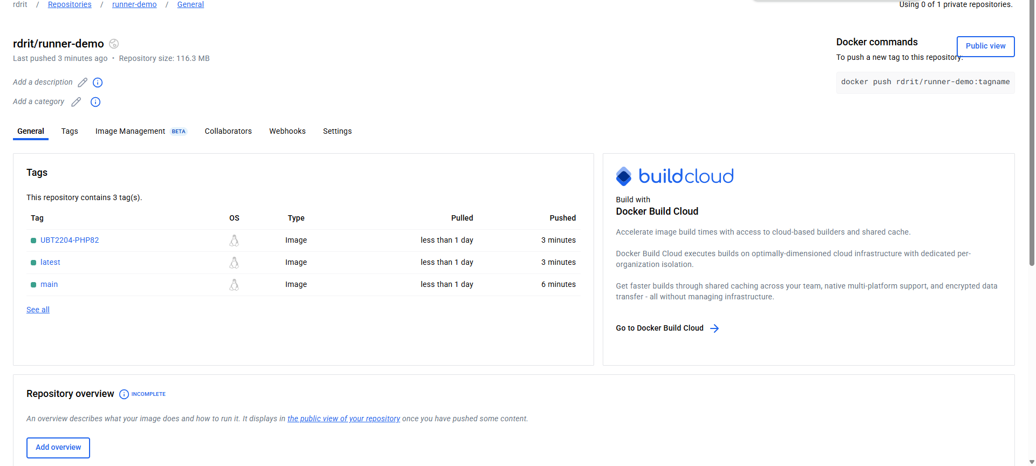The image size is (1036, 466).
Task: Open the UBT2204-PHP82 tag link
Action: 70,240
